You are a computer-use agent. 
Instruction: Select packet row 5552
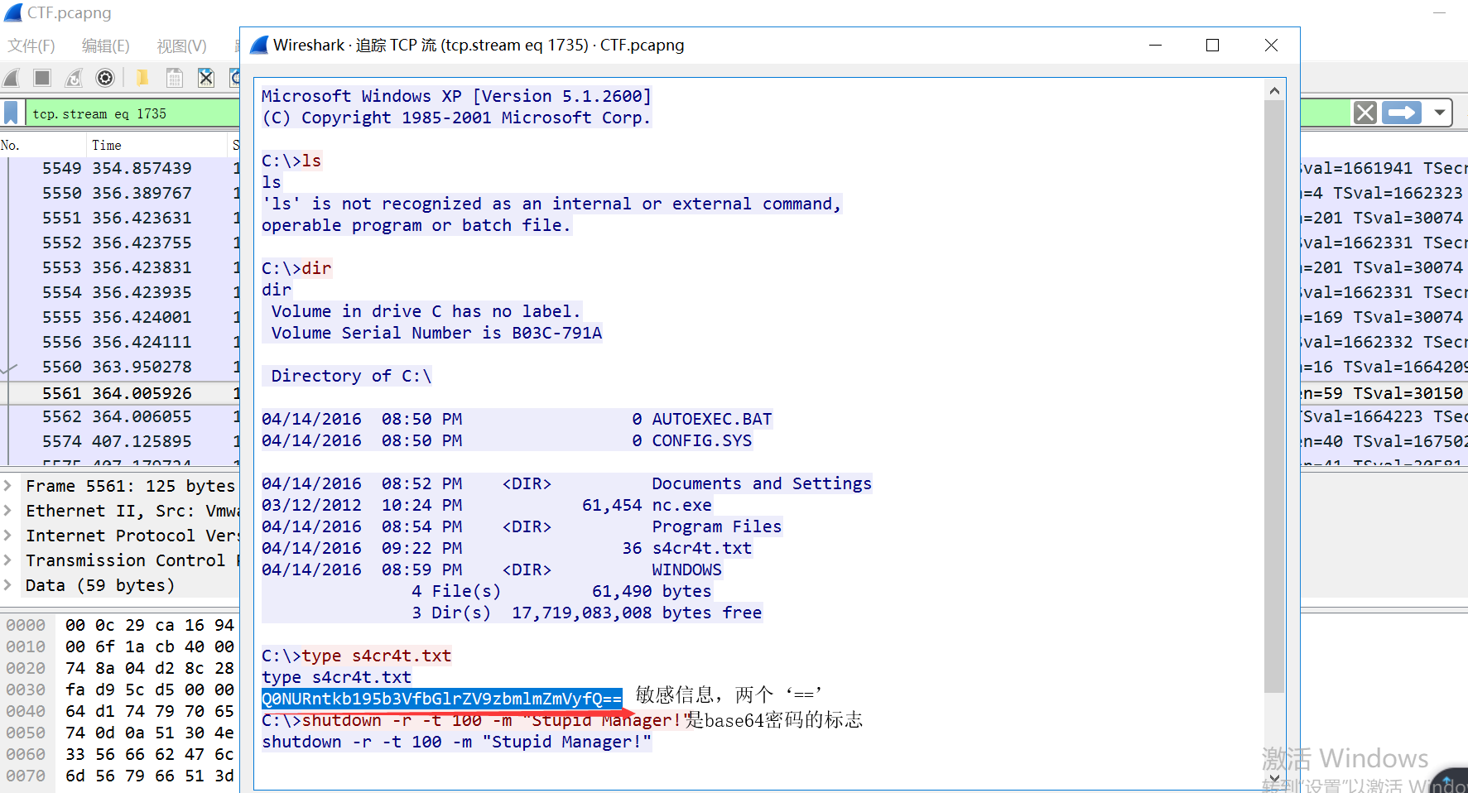coord(120,243)
